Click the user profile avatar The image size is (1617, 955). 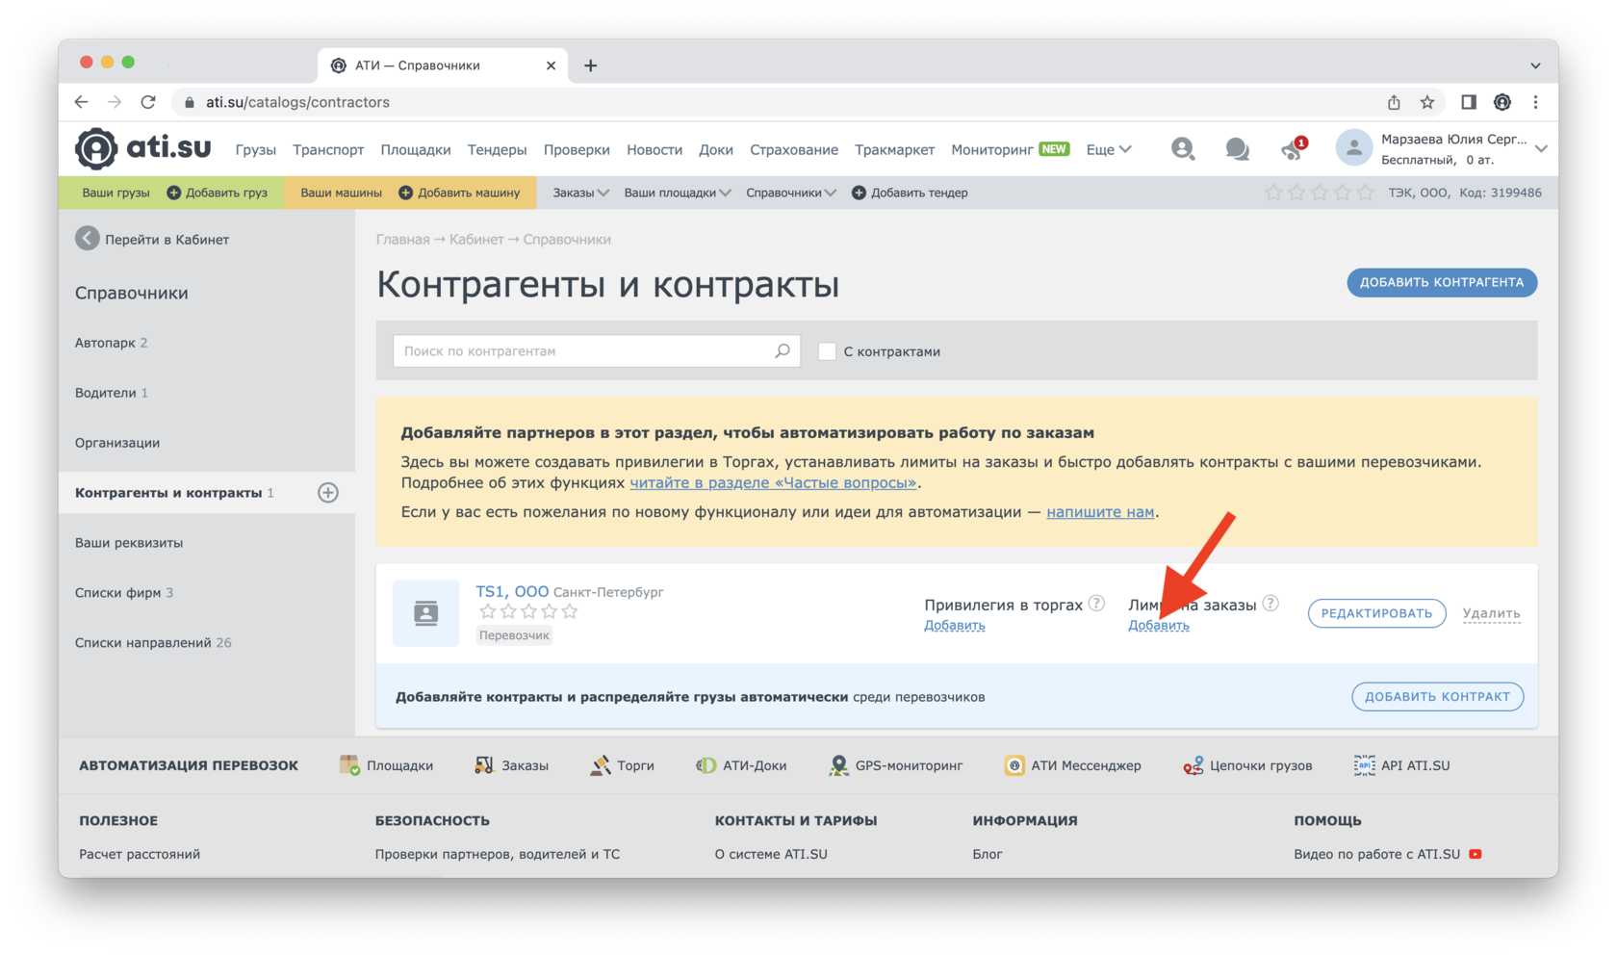[1353, 148]
